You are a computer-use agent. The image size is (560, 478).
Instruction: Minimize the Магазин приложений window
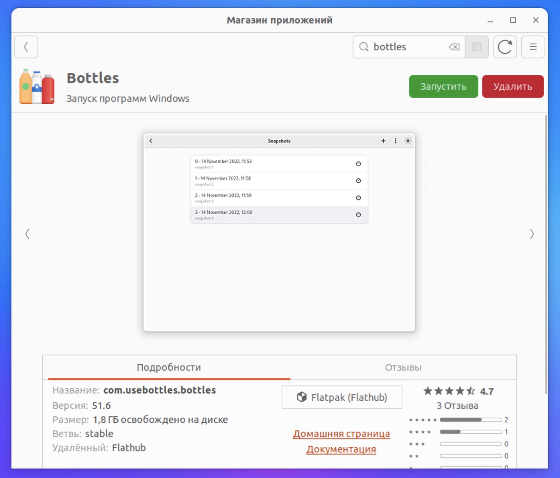coord(490,20)
